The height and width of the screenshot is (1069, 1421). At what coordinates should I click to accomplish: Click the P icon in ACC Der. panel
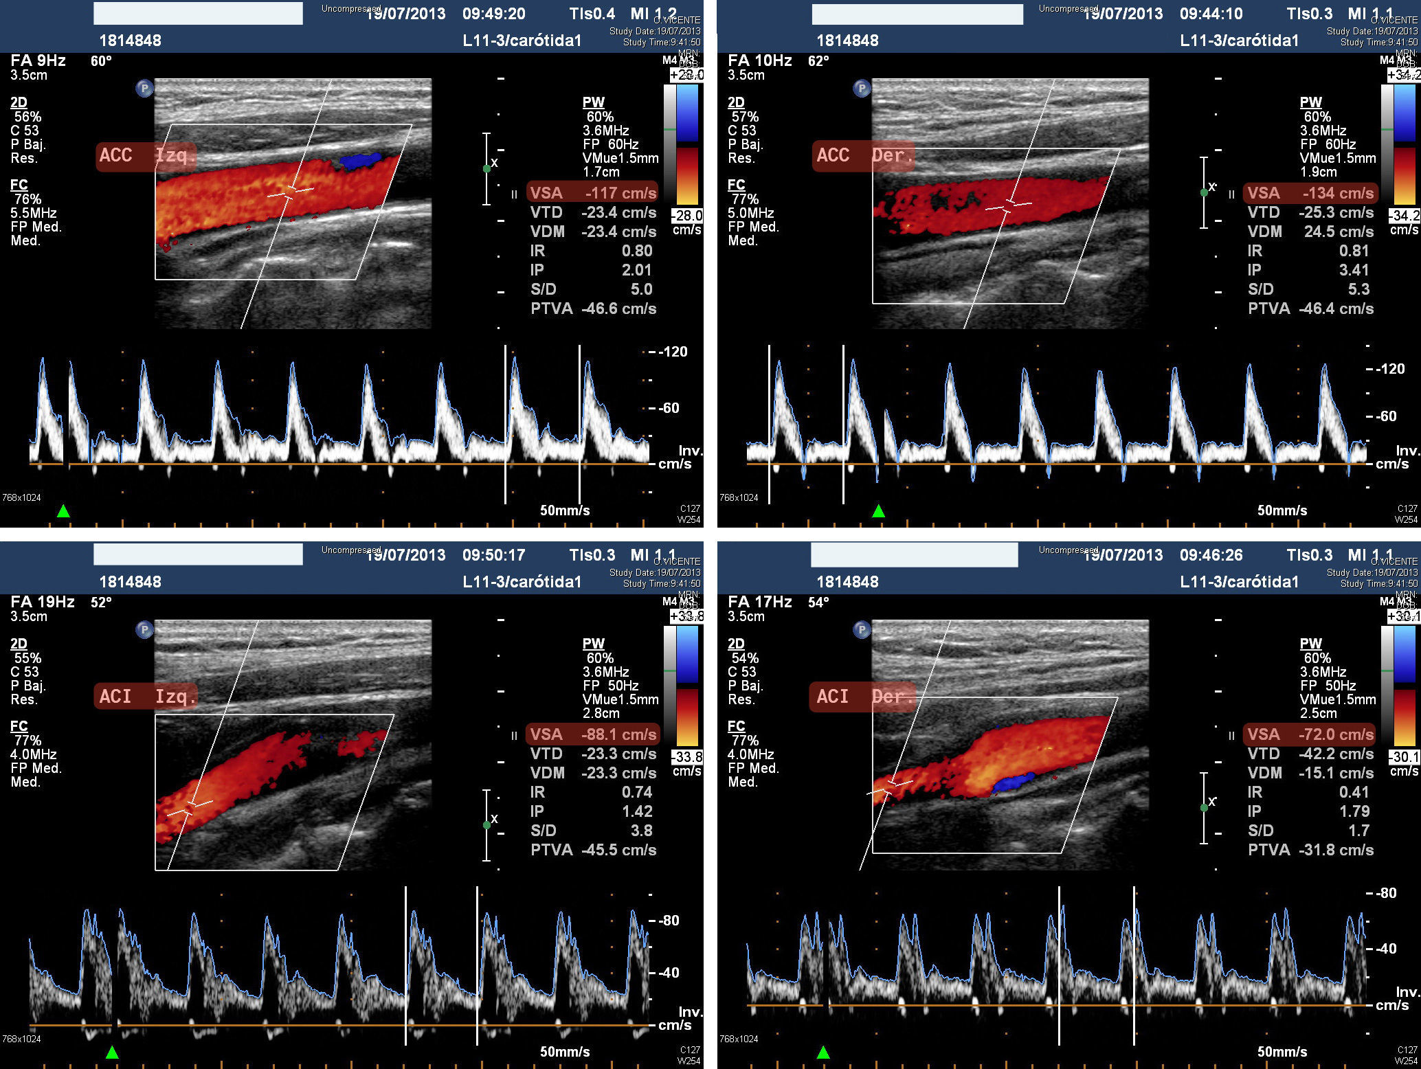862,88
